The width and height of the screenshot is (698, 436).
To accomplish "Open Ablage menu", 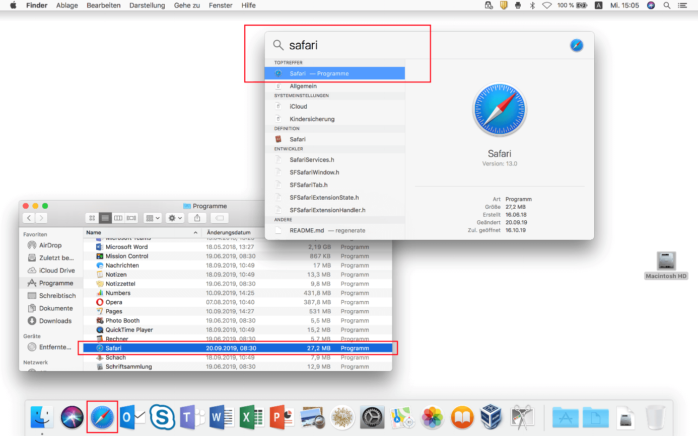I will pos(66,6).
